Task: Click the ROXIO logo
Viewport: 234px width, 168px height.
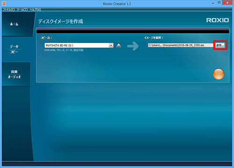Action: point(218,20)
